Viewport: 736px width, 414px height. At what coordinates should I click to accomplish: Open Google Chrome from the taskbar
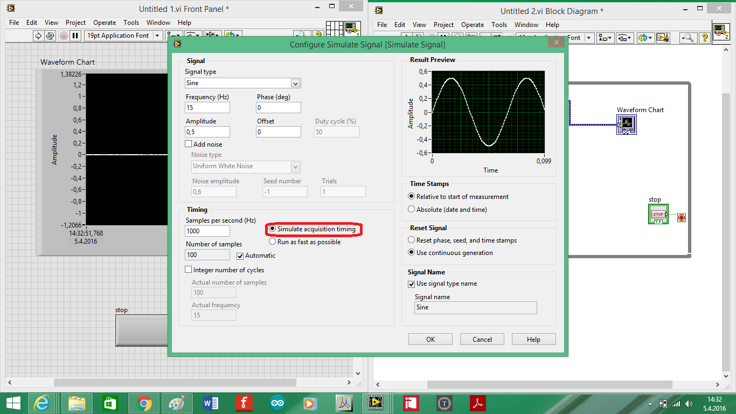pyautogui.click(x=143, y=403)
